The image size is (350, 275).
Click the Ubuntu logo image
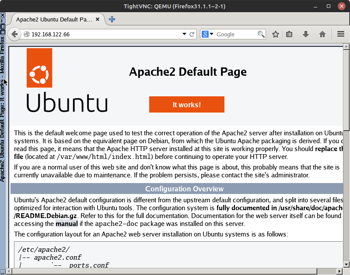[x=67, y=80]
